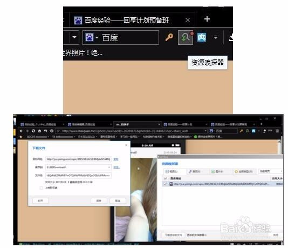Viewport: 288px width, 248px height.
Task: Click the up arrow of the page vertical scrollbar
Action: pyautogui.click(x=279, y=141)
